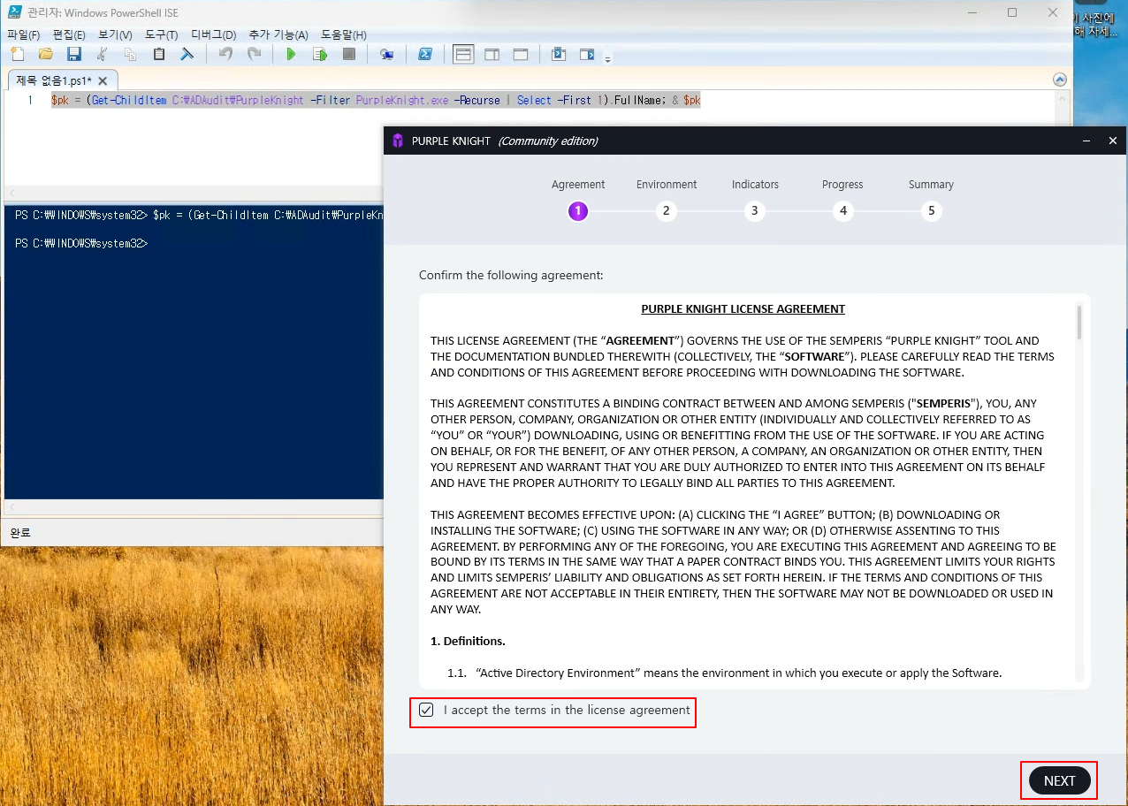Expand the ISE toolbar overflow options arrow

click(607, 59)
